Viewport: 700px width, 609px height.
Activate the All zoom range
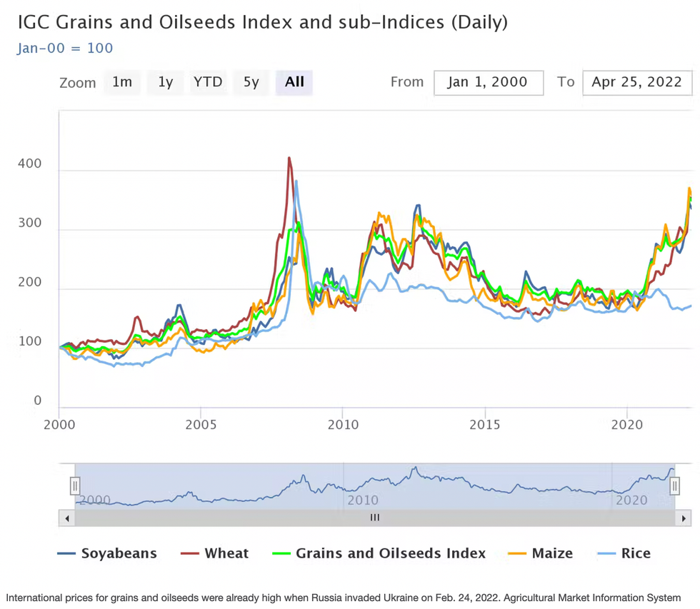point(294,81)
